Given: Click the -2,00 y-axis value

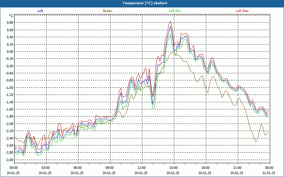Looking at the screenshot, I should point(10,124).
